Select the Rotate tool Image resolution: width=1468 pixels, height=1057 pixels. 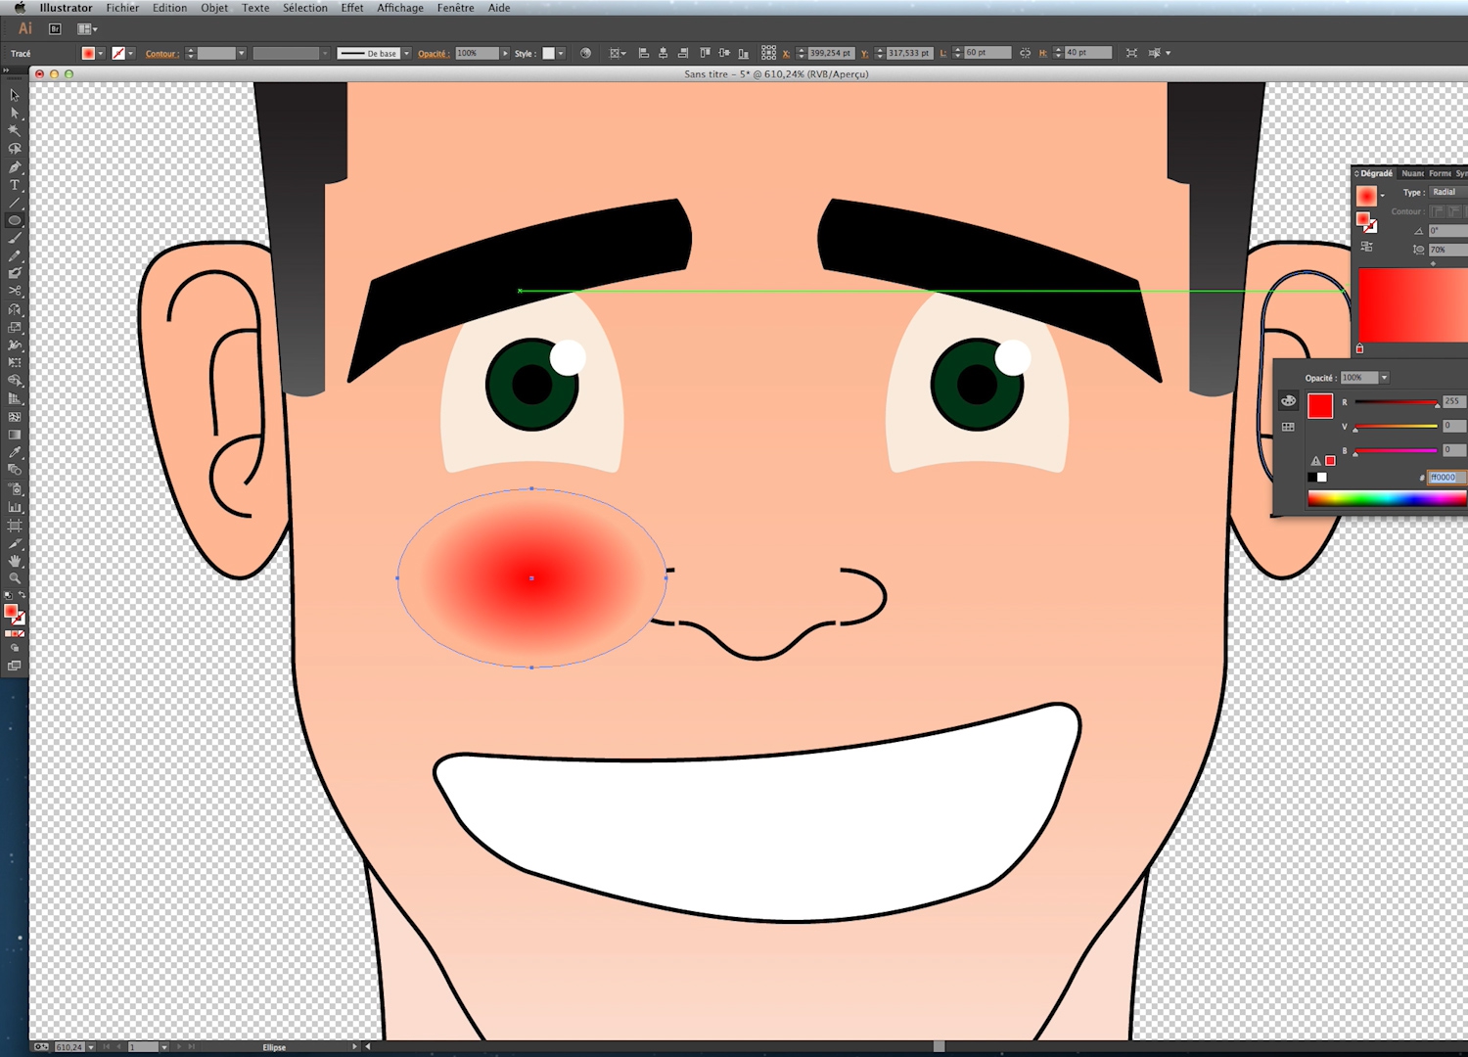(15, 309)
